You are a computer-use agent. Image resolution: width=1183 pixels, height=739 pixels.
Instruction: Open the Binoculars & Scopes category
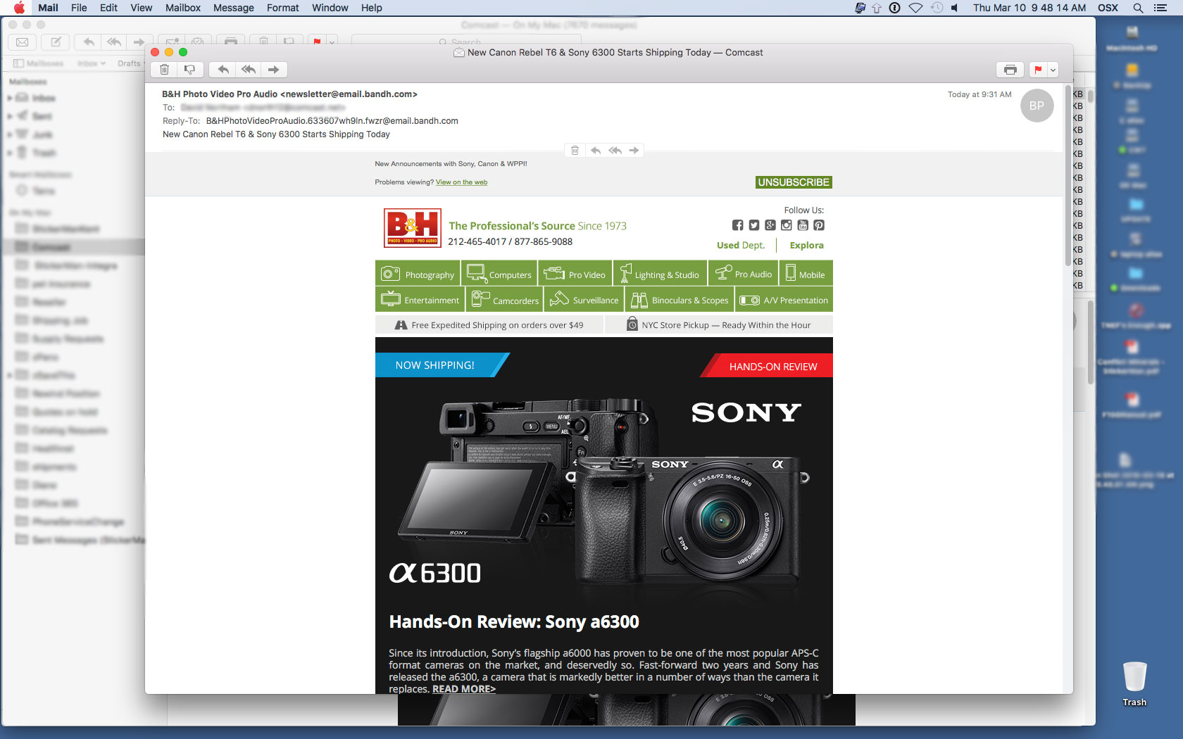pos(680,300)
